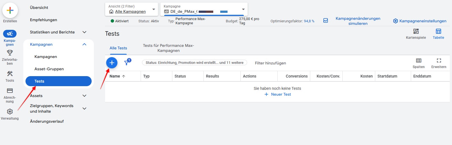Click the Kampagneneinstellungen gear icon
Image resolution: width=452 pixels, height=145 pixels.
pyautogui.click(x=395, y=21)
